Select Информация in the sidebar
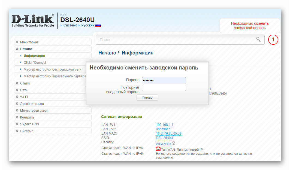Viewport: 290px width, 170px height. click(53, 56)
